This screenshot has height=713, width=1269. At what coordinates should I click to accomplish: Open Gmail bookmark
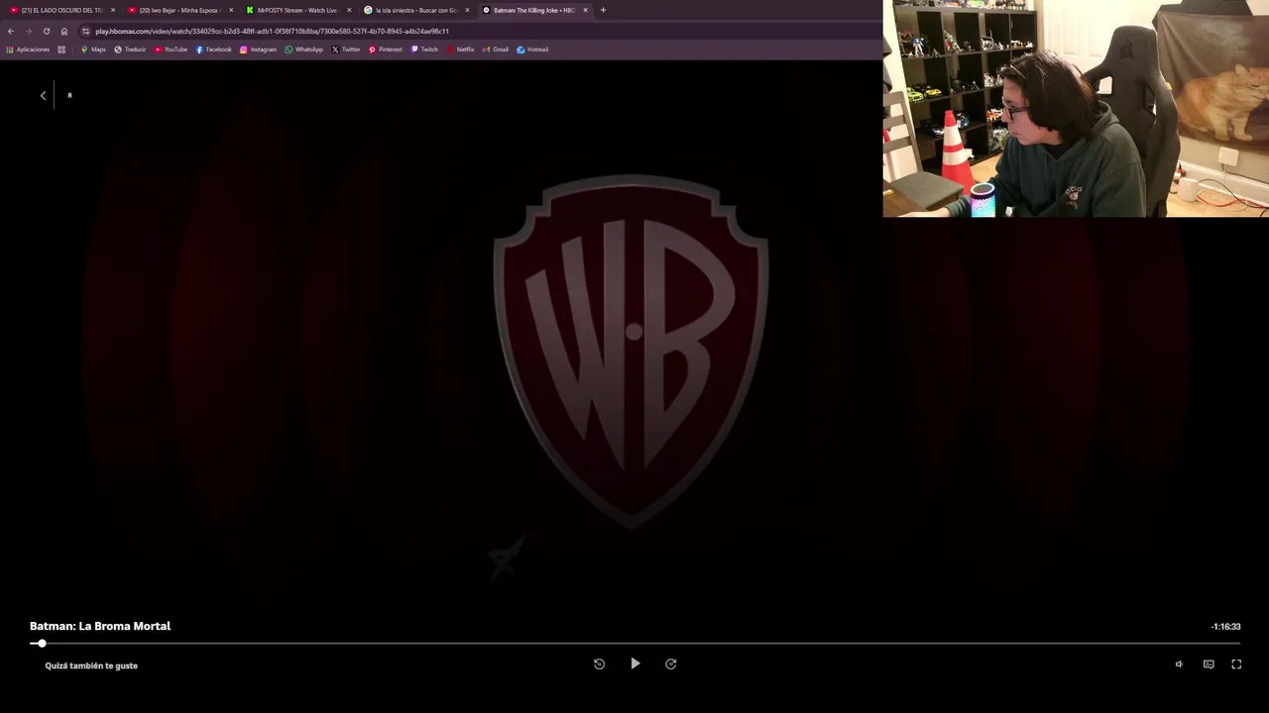point(496,50)
